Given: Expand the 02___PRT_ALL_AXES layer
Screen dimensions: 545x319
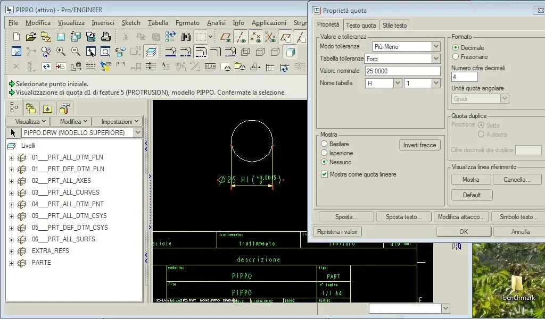Looking at the screenshot, I should [x=11, y=181].
